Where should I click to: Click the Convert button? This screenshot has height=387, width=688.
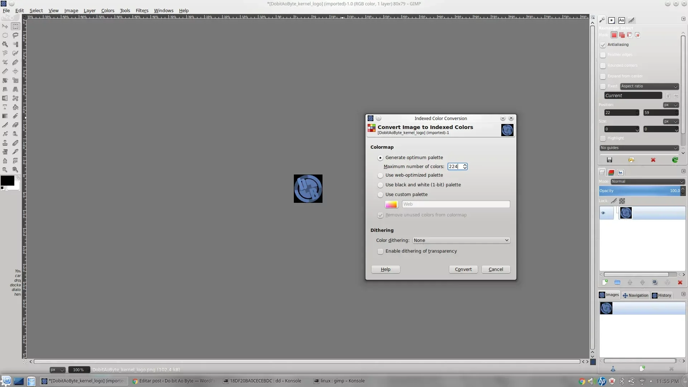click(x=463, y=269)
